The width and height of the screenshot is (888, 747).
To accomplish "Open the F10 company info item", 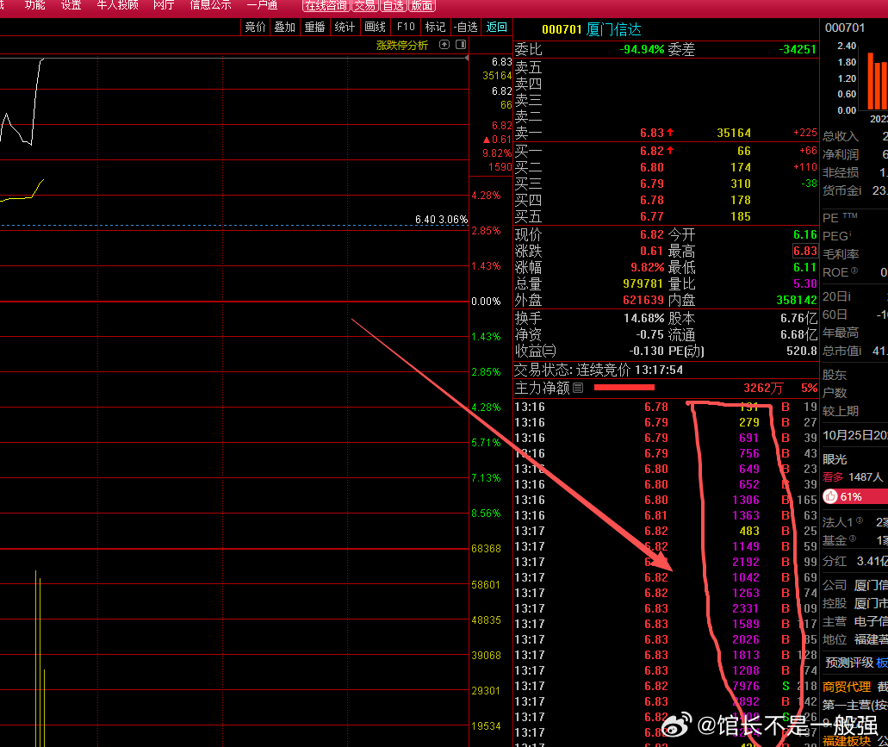I will tap(406, 28).
